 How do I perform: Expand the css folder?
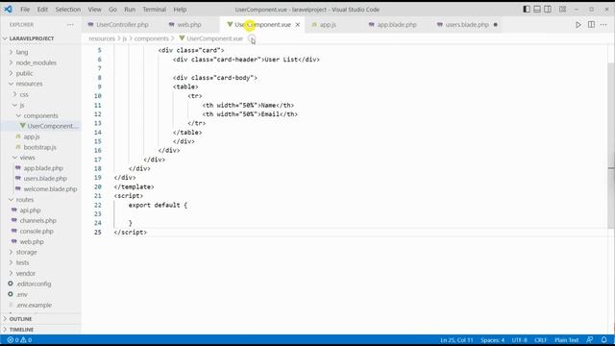pyautogui.click(x=24, y=94)
